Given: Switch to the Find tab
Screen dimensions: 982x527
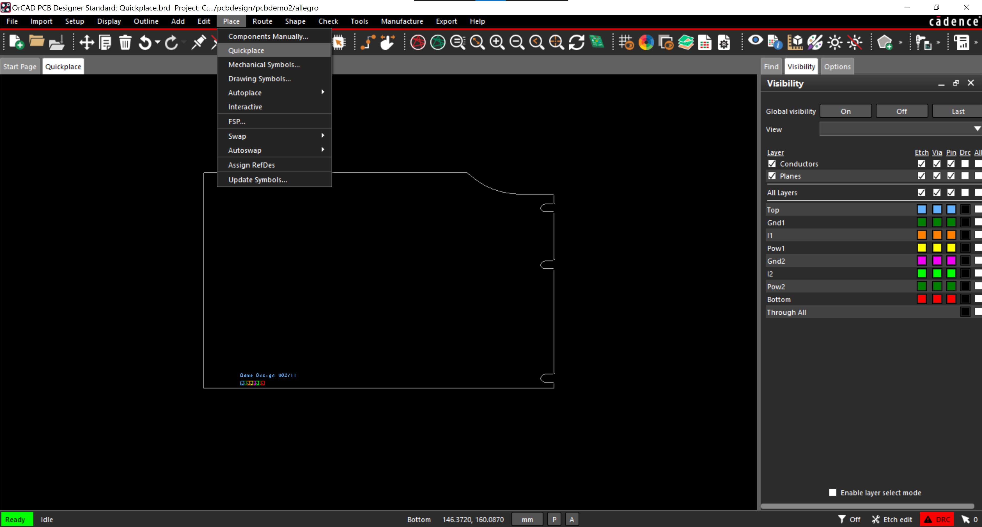Looking at the screenshot, I should click(771, 67).
